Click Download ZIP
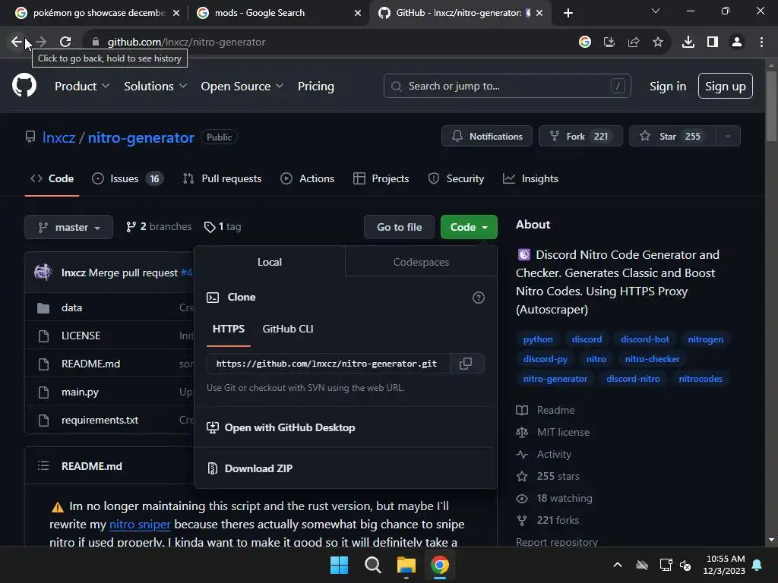778x583 pixels. (x=258, y=468)
